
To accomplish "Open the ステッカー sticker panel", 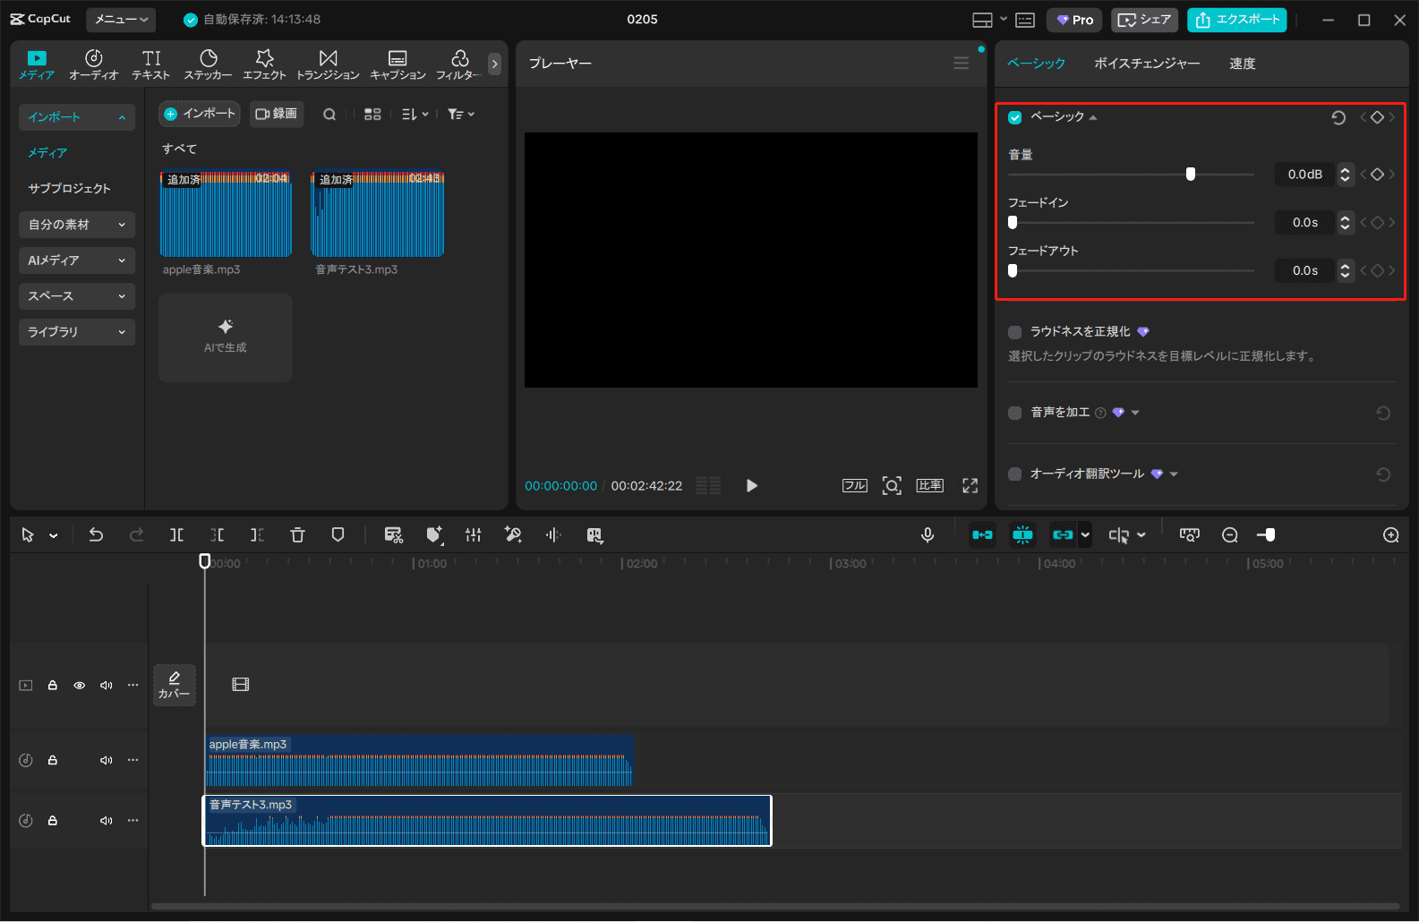I will click(x=208, y=64).
